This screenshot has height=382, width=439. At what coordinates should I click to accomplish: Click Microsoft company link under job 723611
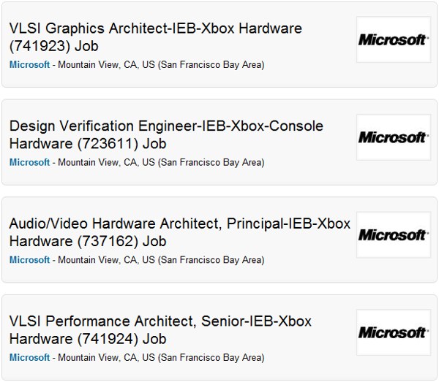click(30, 163)
